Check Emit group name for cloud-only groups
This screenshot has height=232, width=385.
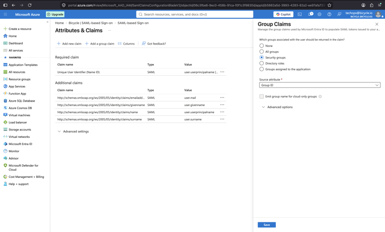click(x=262, y=97)
